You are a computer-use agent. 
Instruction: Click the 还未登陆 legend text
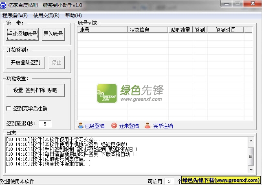tap(129, 126)
